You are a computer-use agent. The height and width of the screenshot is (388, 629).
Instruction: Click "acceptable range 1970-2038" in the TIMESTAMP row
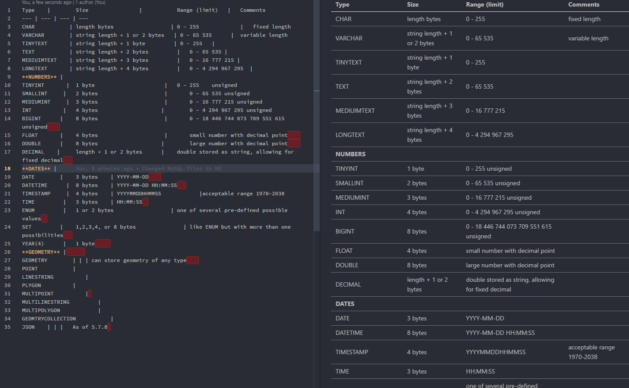[x=591, y=352]
